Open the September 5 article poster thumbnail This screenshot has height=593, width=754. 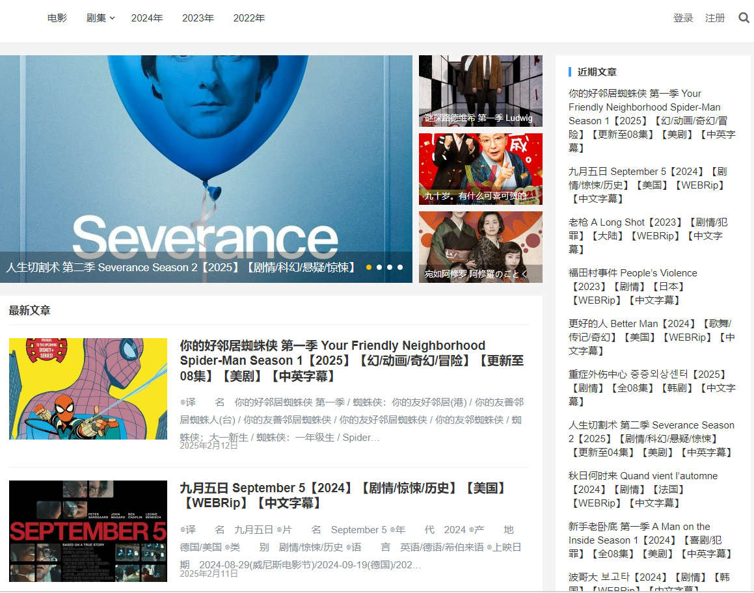tap(88, 531)
